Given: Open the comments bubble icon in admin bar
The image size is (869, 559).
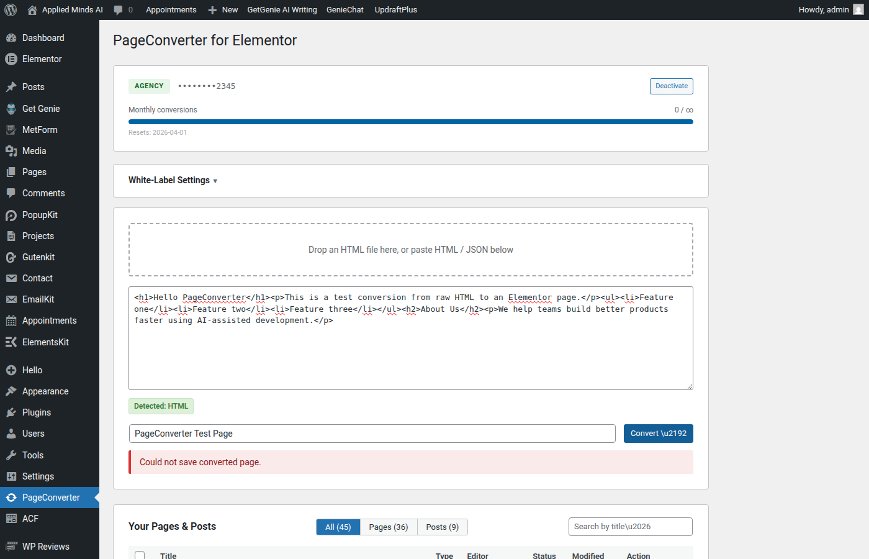Looking at the screenshot, I should (119, 10).
